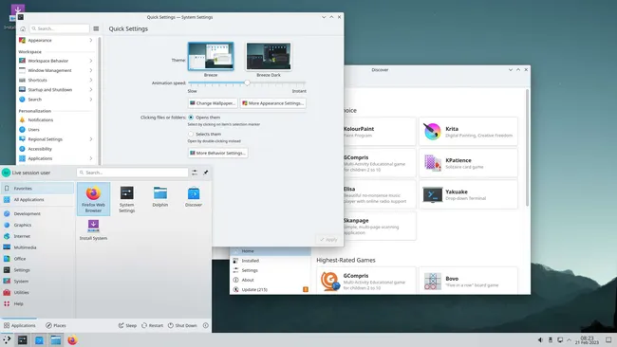Click the Dolphin icon on the taskbar
Image resolution: width=617 pixels, height=347 pixels.
pyautogui.click(x=56, y=340)
